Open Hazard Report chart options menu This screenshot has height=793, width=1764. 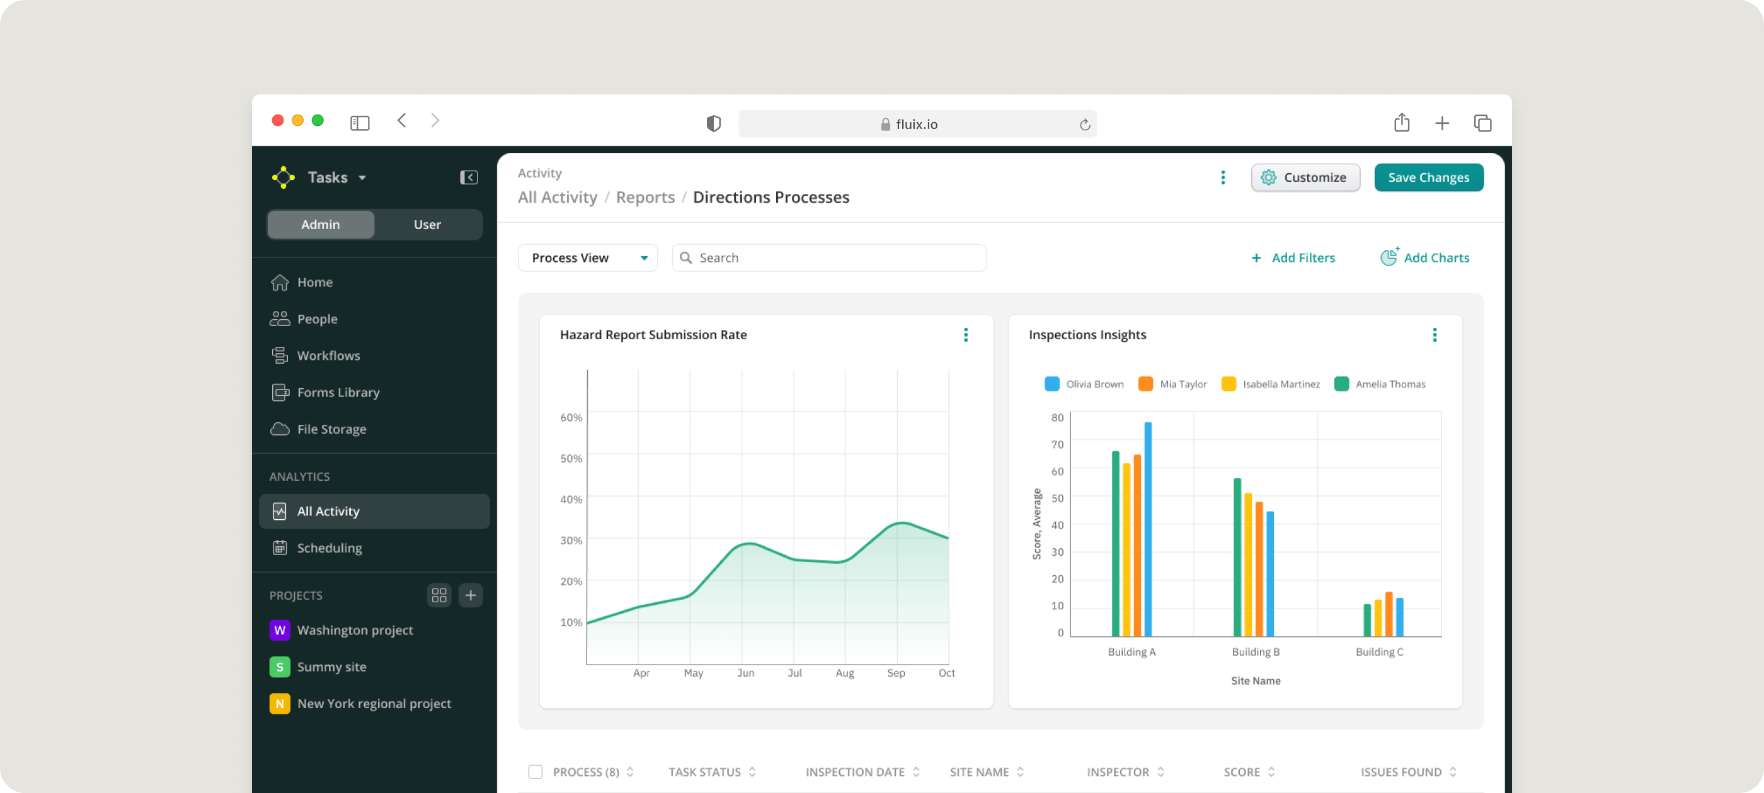(966, 335)
